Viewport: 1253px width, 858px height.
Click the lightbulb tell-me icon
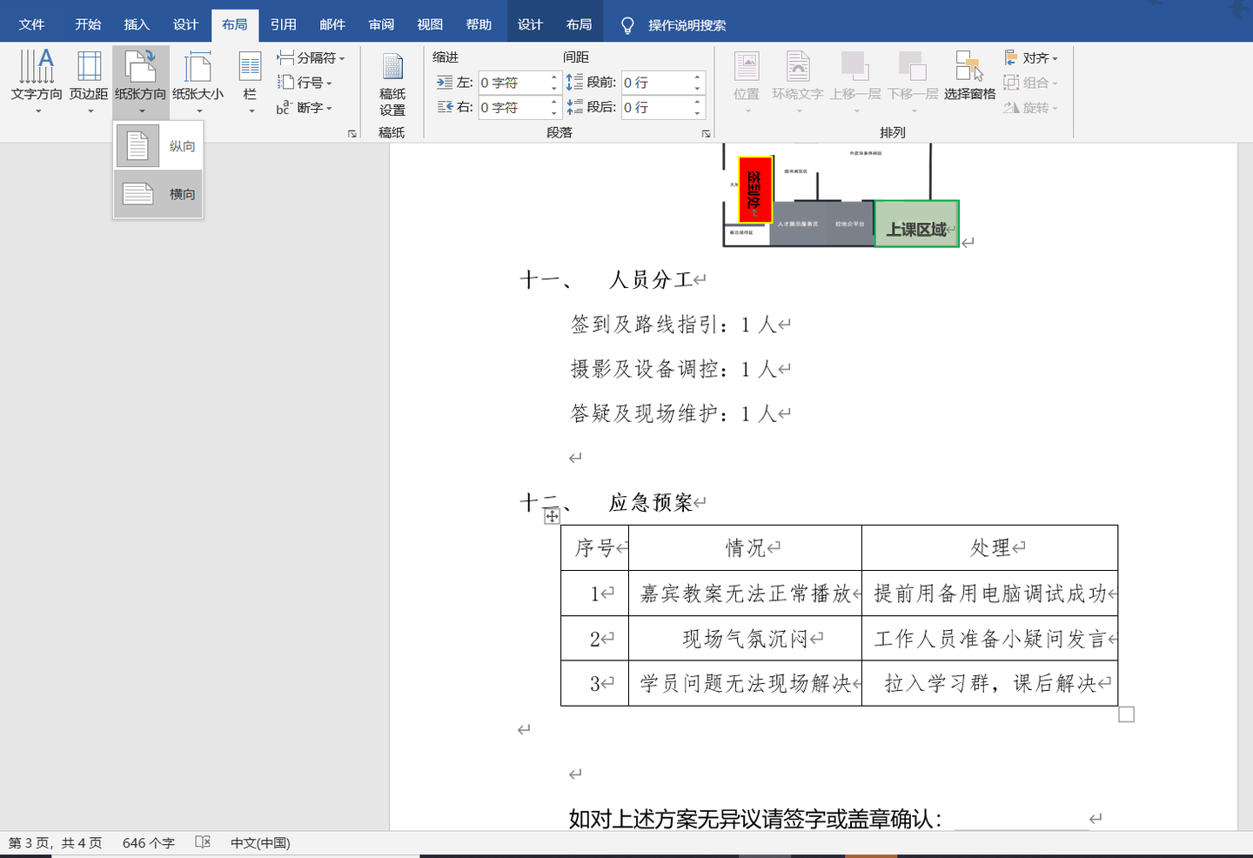point(627,25)
